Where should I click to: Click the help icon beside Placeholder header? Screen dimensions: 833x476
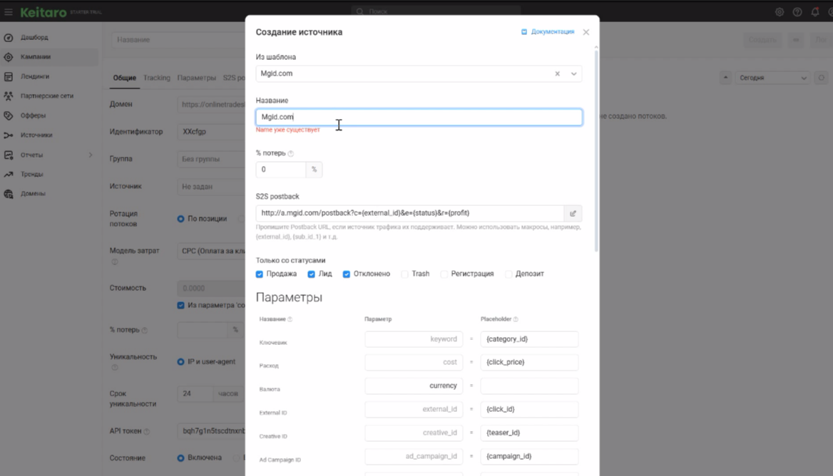516,319
